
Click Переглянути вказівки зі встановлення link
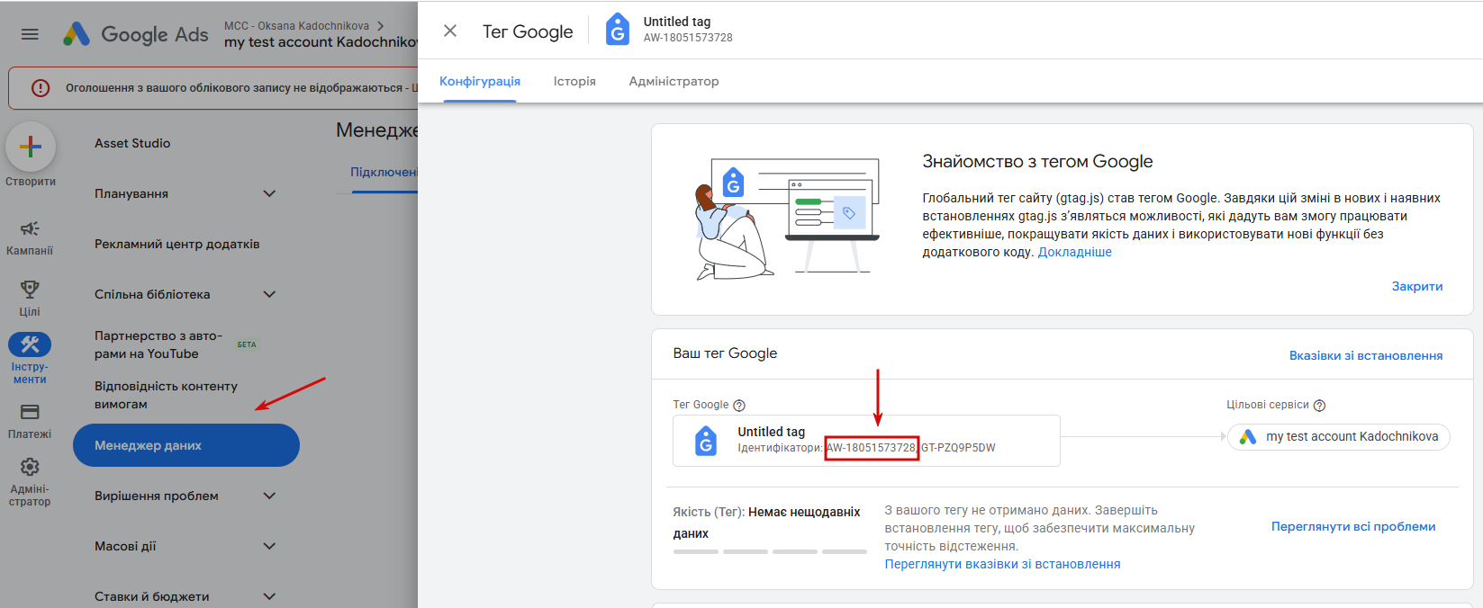coord(1002,565)
